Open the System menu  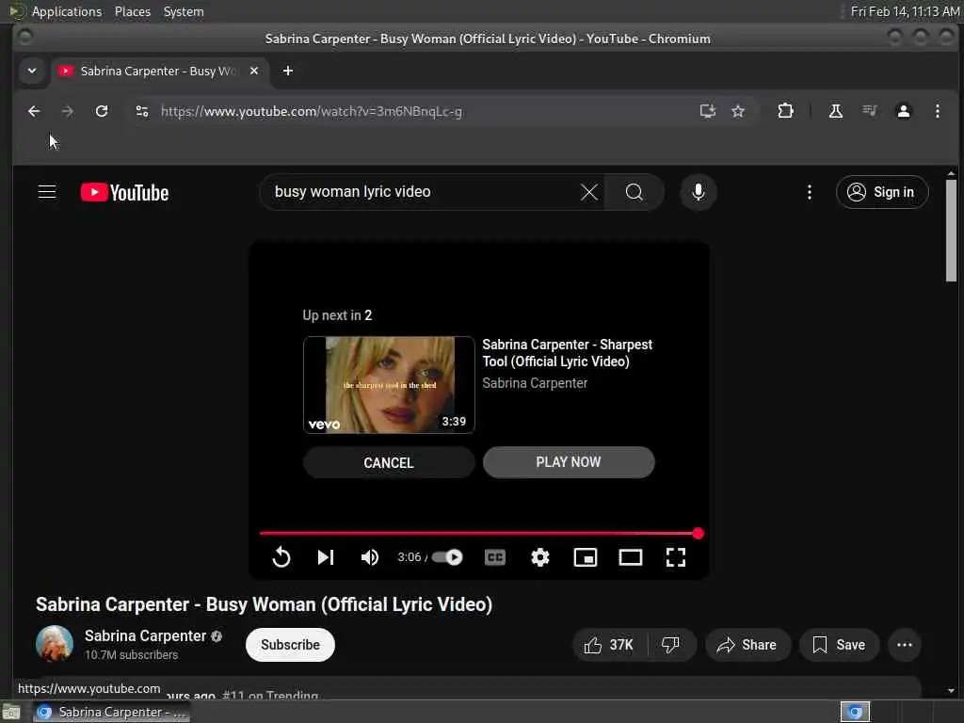click(184, 11)
